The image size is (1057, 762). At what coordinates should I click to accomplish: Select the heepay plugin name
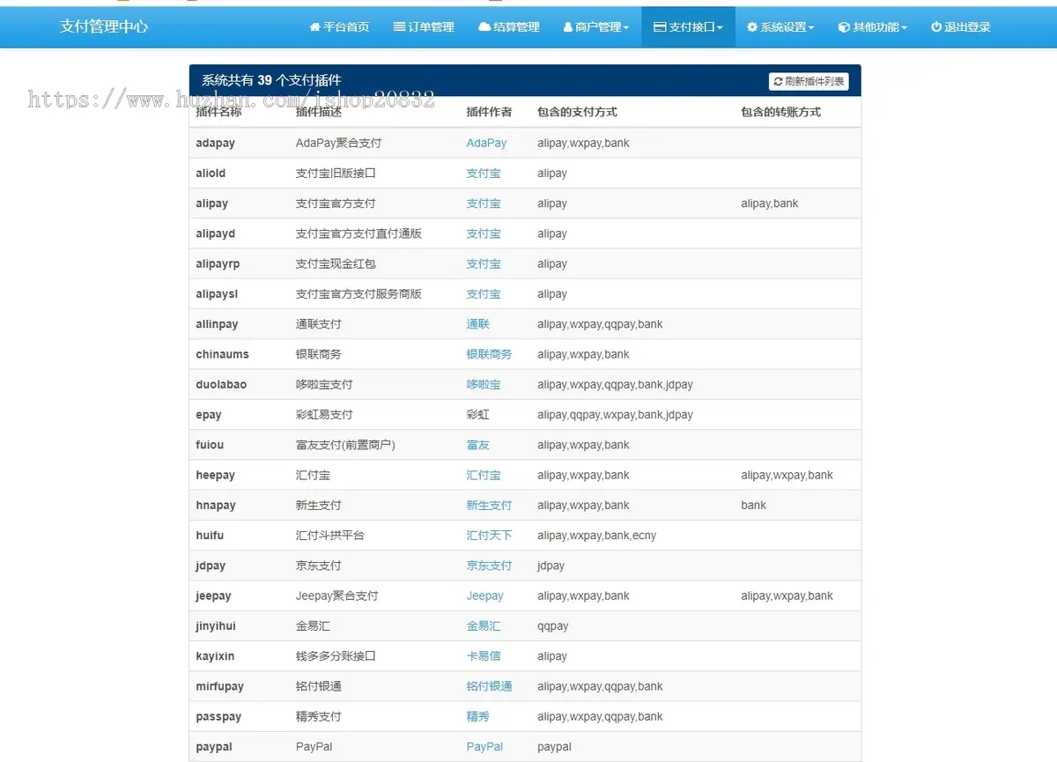(x=215, y=475)
